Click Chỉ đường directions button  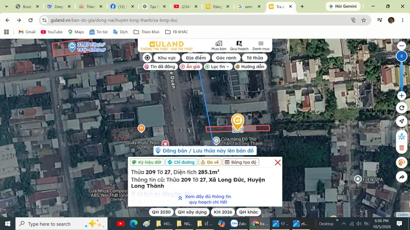pos(181,162)
